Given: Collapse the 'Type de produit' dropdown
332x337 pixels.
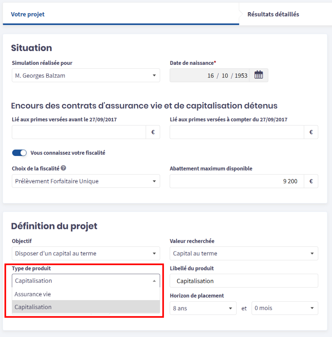Looking at the screenshot, I should (86, 281).
